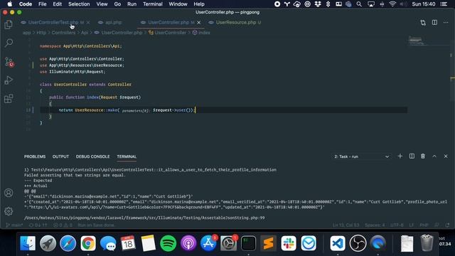455x256 pixels.
Task: Open the Search view in activity bar
Action: click(9, 43)
